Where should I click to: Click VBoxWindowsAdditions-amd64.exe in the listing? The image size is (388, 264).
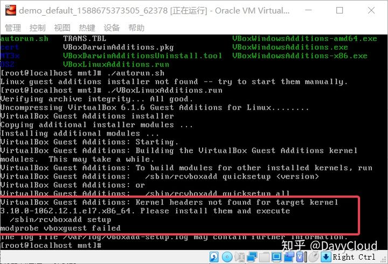point(304,38)
